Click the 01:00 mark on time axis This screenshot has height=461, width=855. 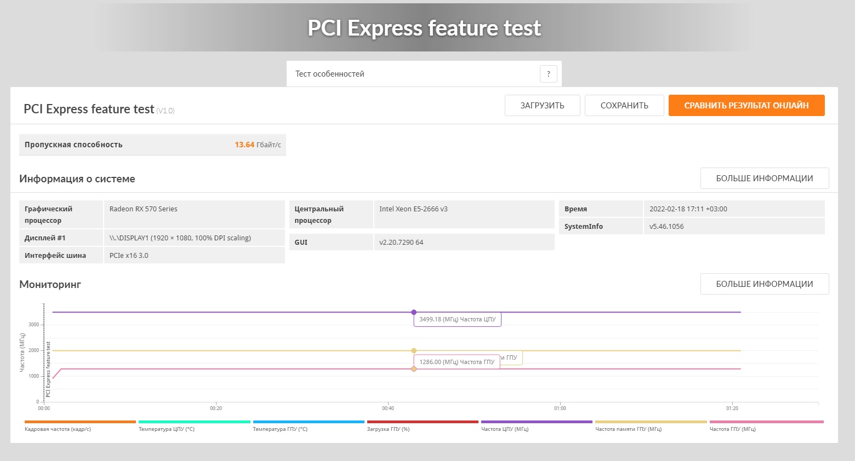click(560, 408)
